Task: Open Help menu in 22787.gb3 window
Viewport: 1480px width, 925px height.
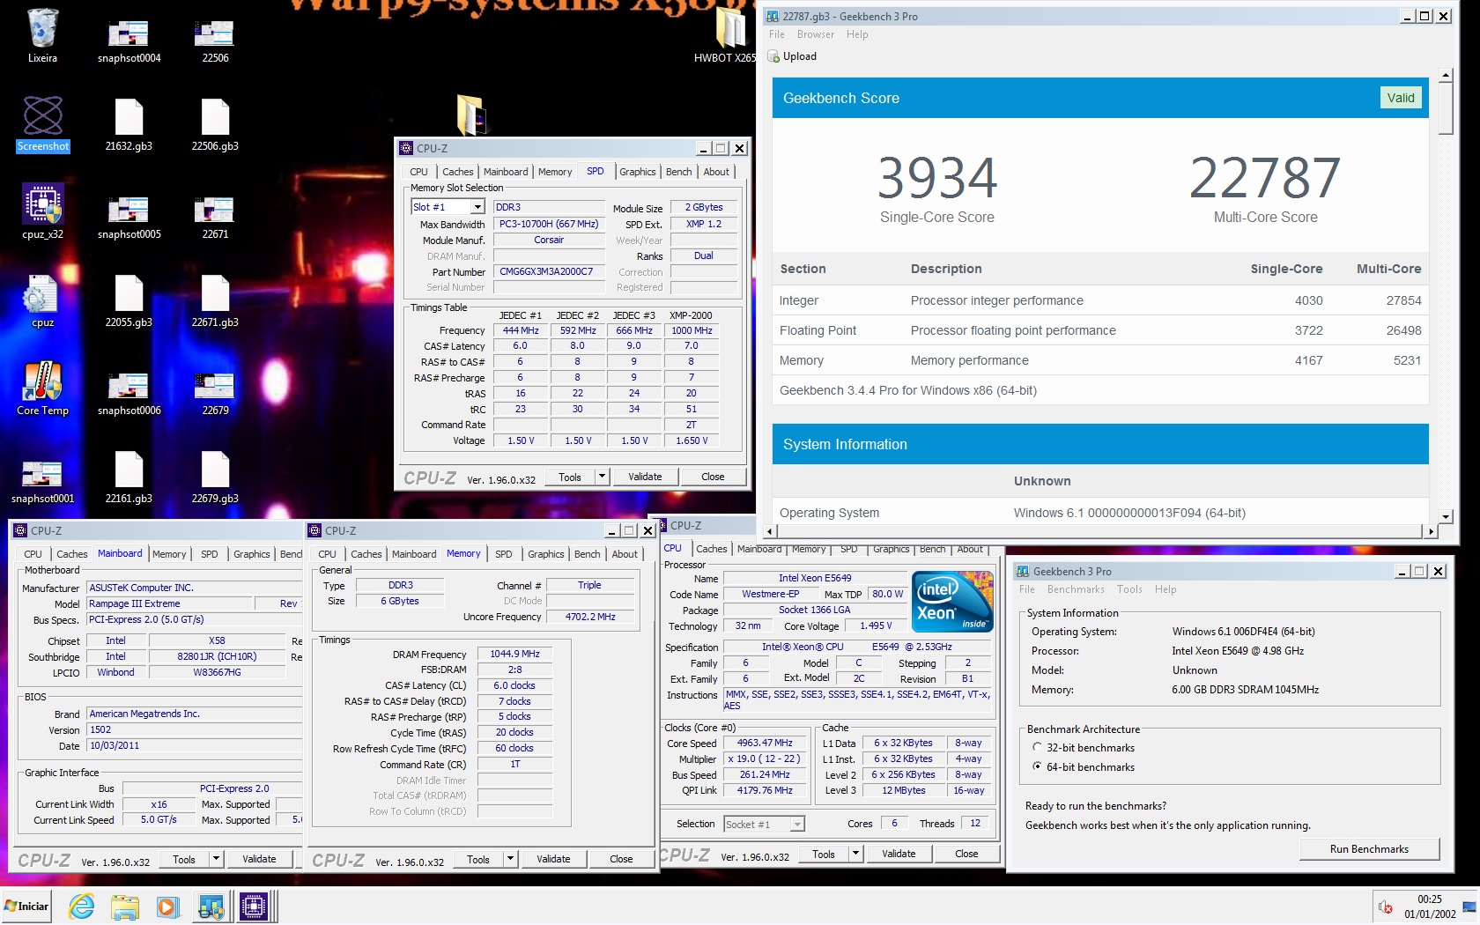Action: (x=857, y=34)
